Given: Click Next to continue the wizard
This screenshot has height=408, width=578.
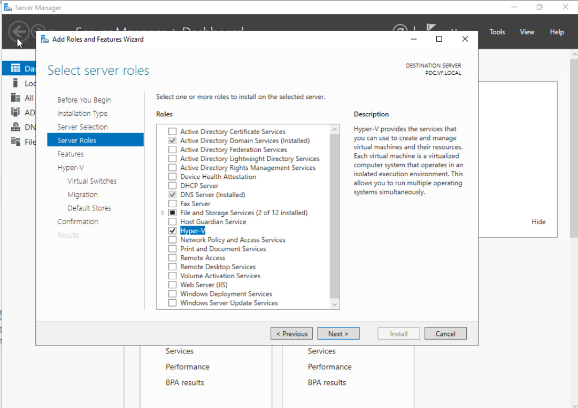Looking at the screenshot, I should (338, 333).
